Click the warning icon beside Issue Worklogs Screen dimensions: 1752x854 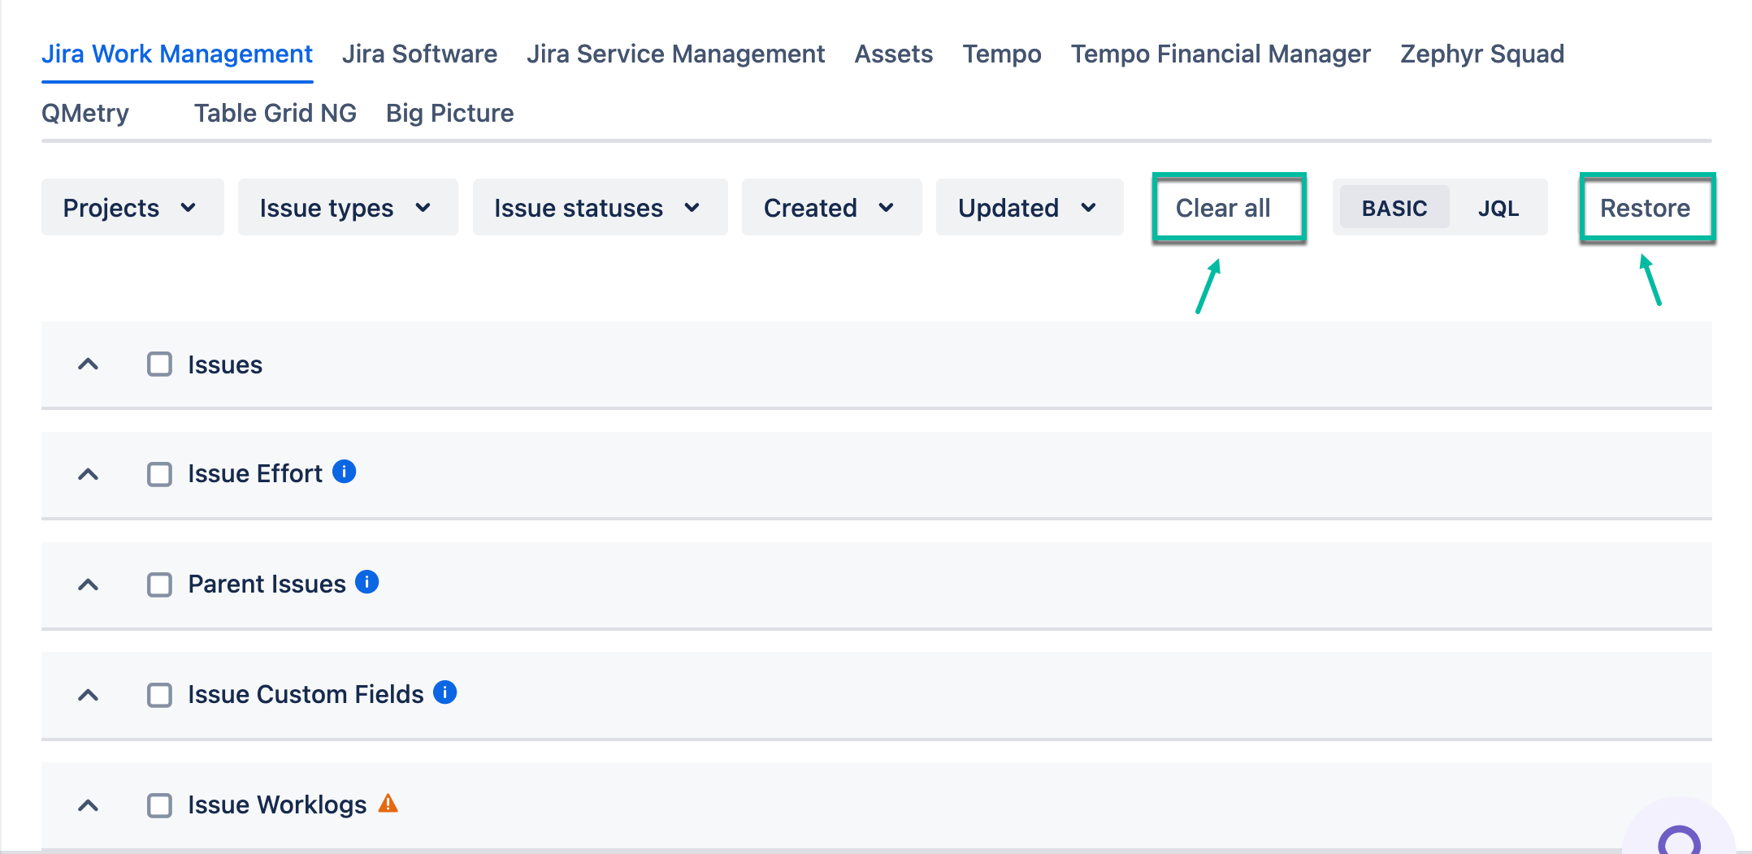389,804
